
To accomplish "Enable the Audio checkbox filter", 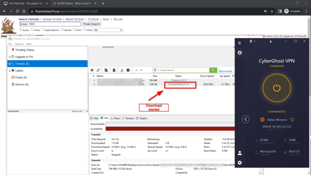I will click(21, 30).
